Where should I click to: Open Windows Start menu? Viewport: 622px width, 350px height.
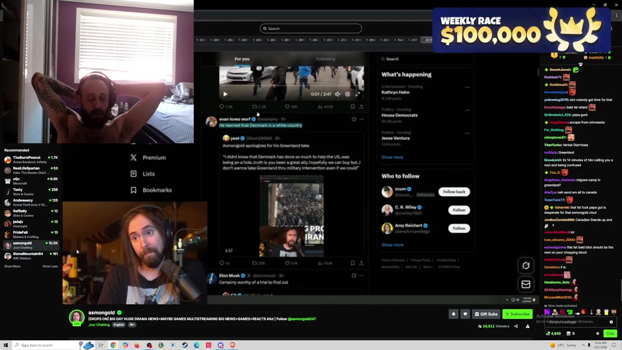point(5,345)
